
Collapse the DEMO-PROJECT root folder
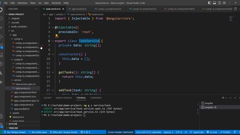[x=22, y=14]
